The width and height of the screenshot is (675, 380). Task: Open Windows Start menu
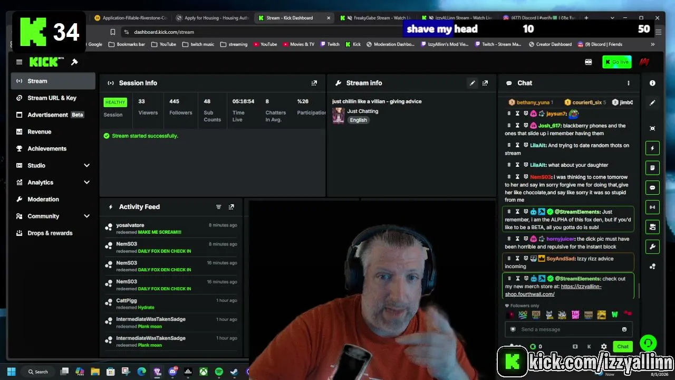[11, 372]
